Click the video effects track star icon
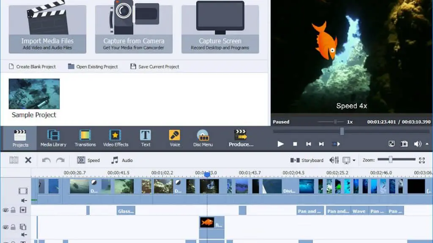The height and width of the screenshot is (243, 433). (x=23, y=210)
